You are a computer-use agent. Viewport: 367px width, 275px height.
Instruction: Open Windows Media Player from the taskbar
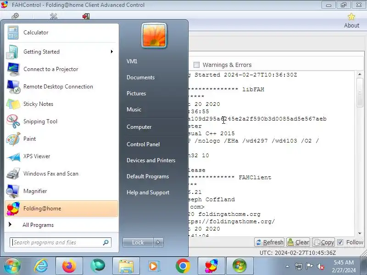pyautogui.click(x=155, y=266)
